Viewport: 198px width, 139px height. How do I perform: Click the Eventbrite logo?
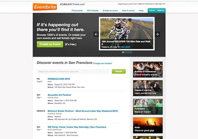(x=45, y=7)
